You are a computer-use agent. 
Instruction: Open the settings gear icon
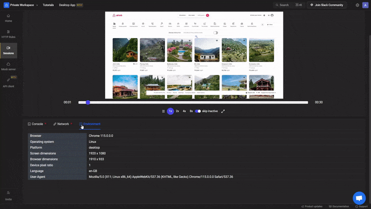[x=357, y=5]
